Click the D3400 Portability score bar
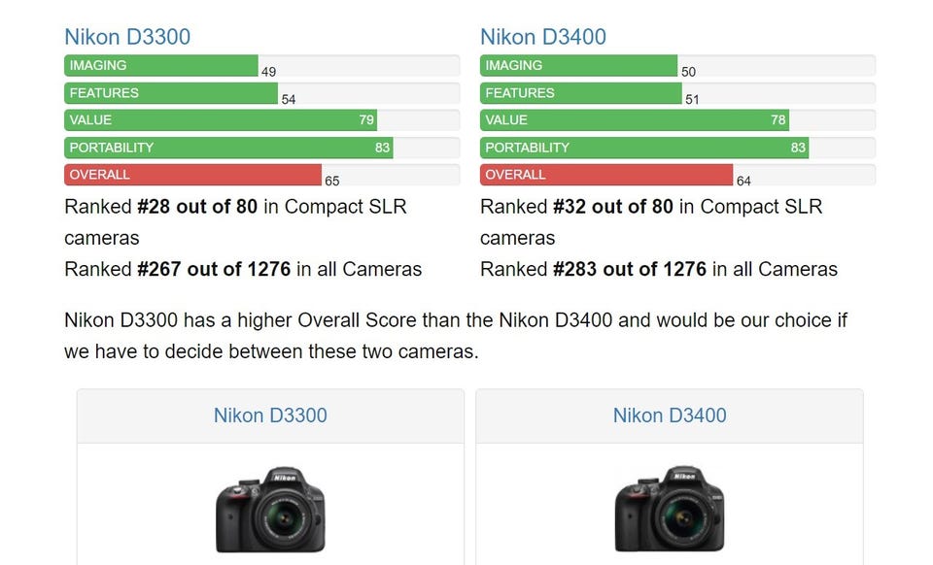 644,148
